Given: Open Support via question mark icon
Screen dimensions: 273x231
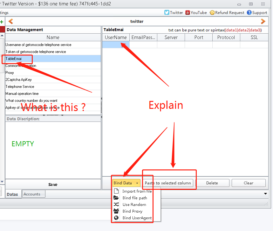Looking at the screenshot, I should (x=249, y=13).
